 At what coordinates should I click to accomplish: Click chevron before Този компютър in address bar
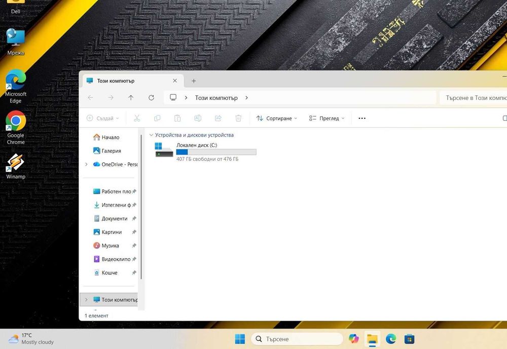click(x=186, y=98)
